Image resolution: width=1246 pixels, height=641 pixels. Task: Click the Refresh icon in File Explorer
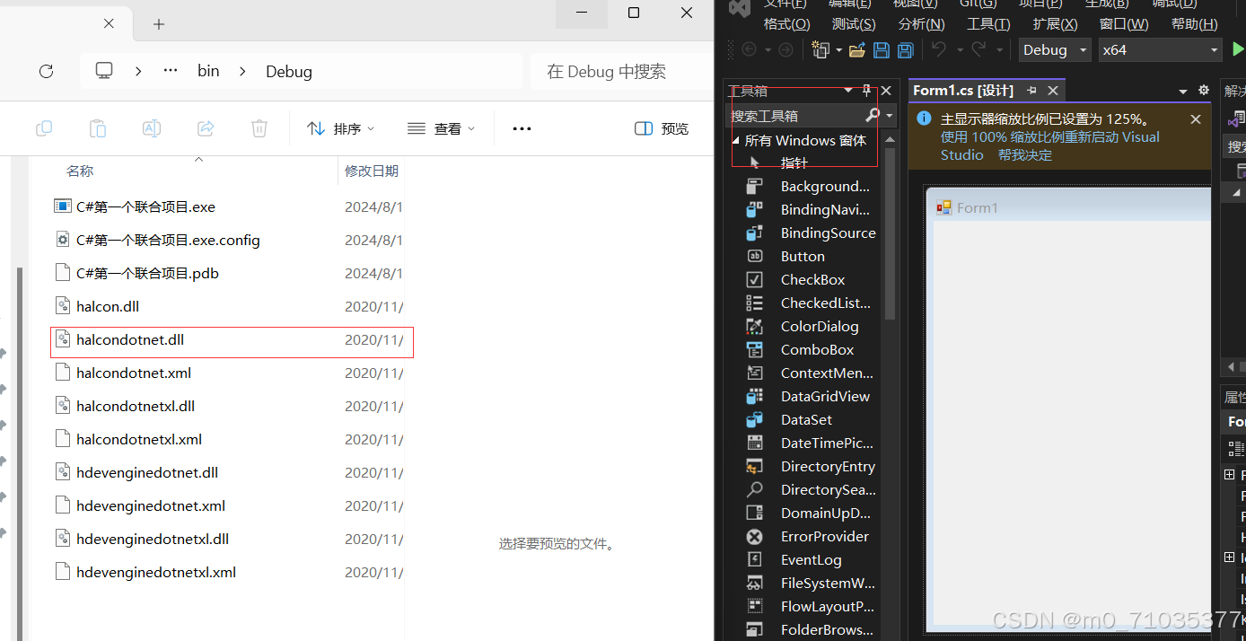pyautogui.click(x=47, y=71)
